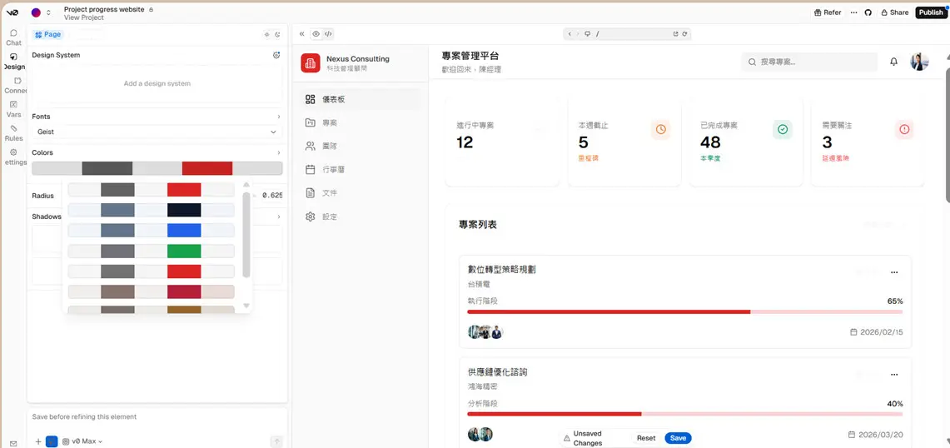
Task: Open the three-dot more menu in top bar
Action: [853, 12]
